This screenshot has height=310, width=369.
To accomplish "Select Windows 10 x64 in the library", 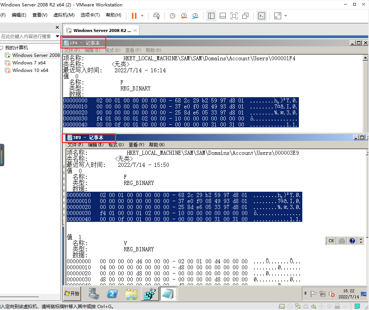I will tap(31, 70).
